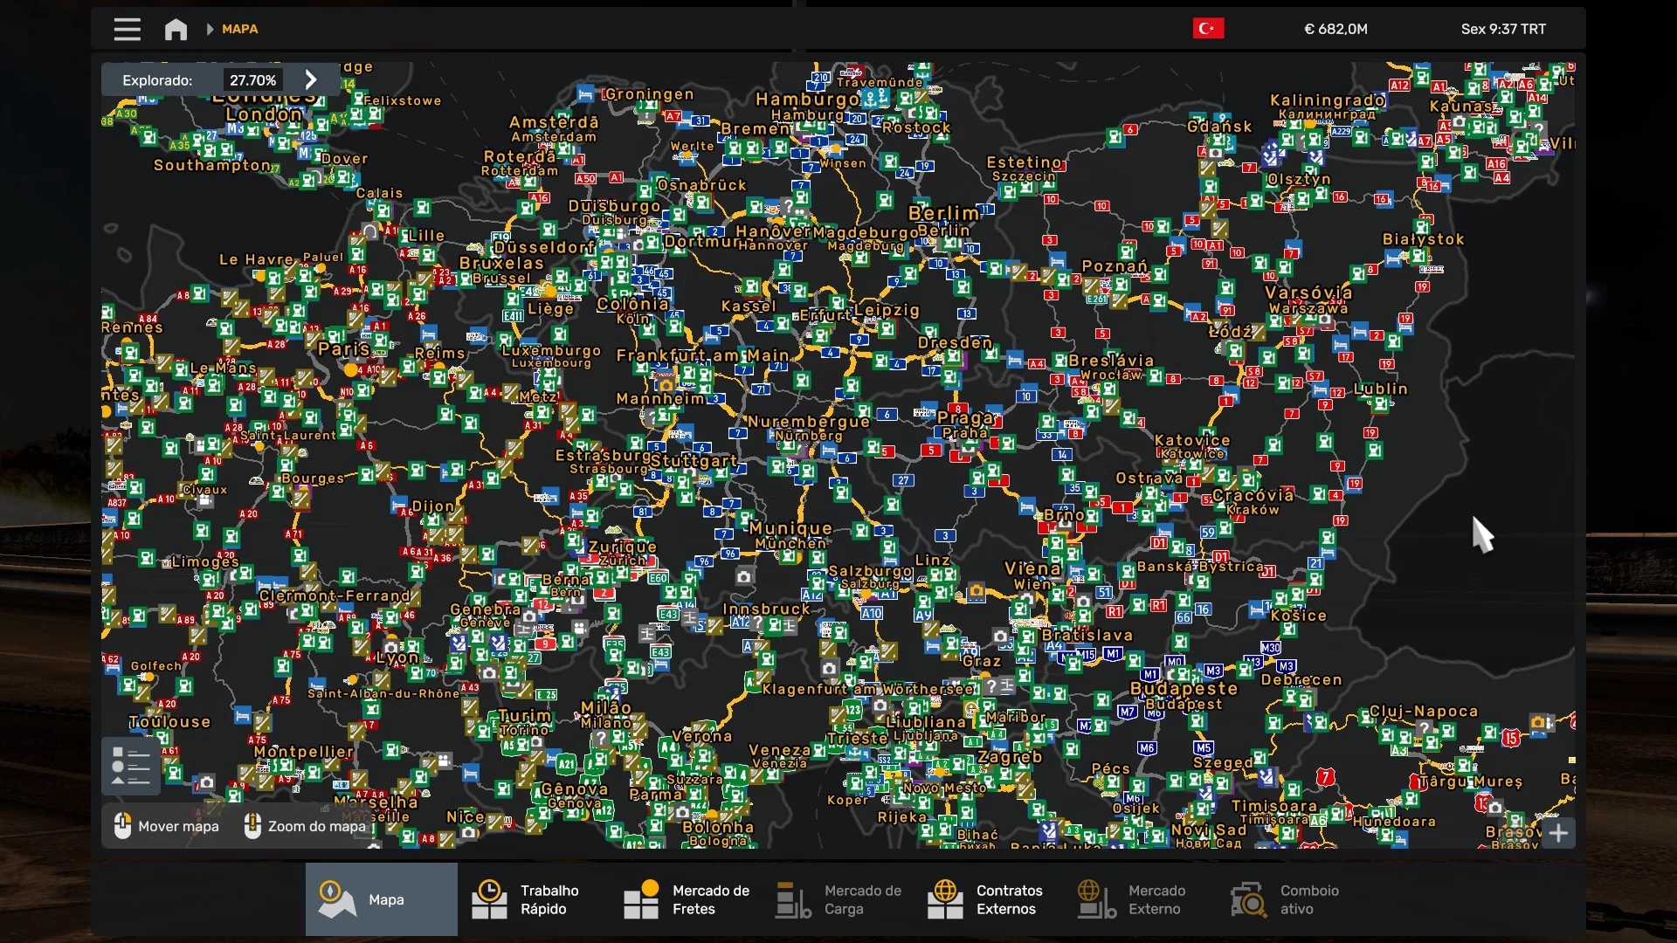This screenshot has width=1677, height=943.
Task: Open the map legend panel
Action: [x=131, y=766]
